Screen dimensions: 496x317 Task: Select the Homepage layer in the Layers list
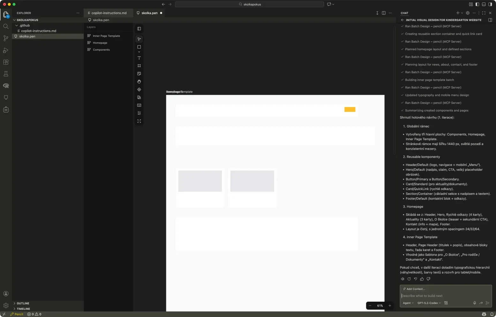point(100,43)
